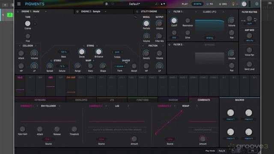
Task: Select next Combinate 3 type after Remap
Action: (x=197, y=106)
